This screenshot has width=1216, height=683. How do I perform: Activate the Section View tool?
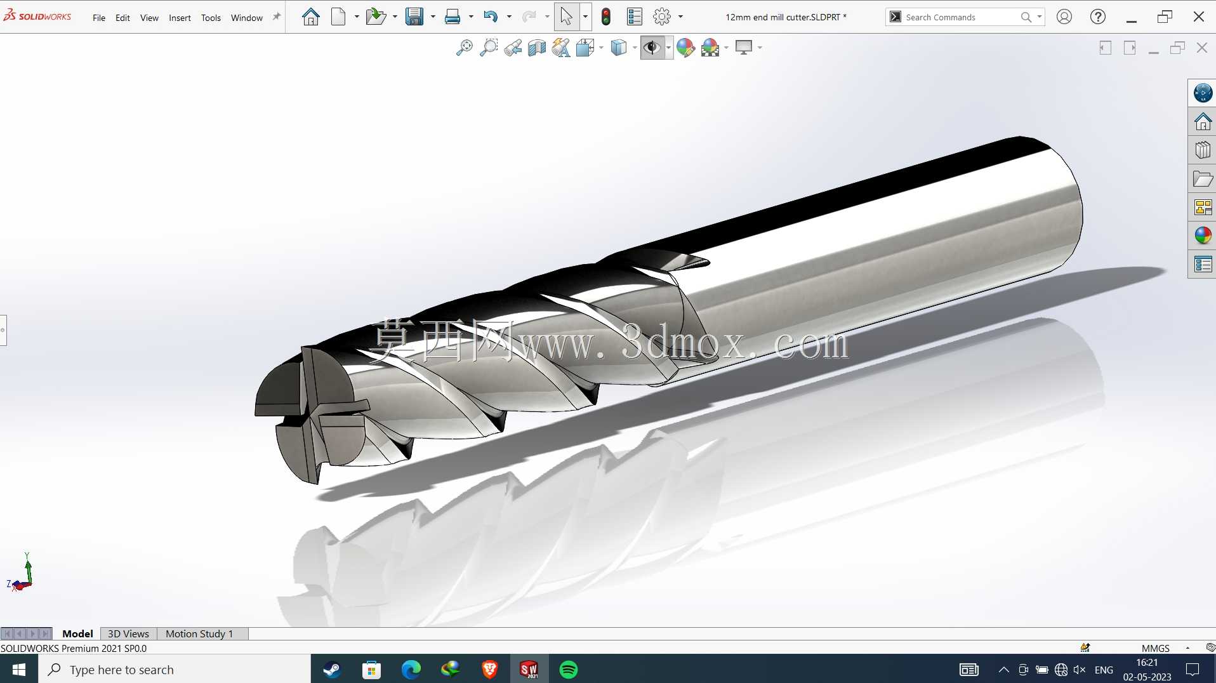tap(537, 48)
